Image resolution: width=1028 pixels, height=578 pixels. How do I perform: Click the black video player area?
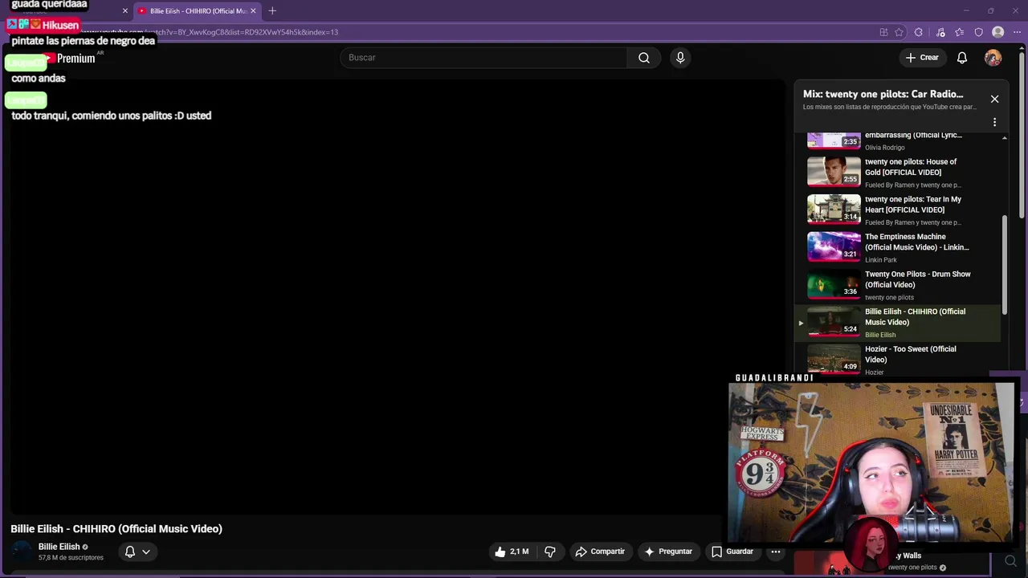click(x=398, y=297)
